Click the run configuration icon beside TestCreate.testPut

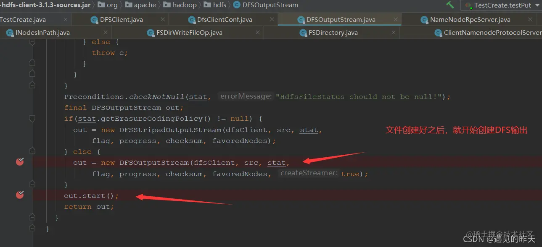click(x=468, y=5)
